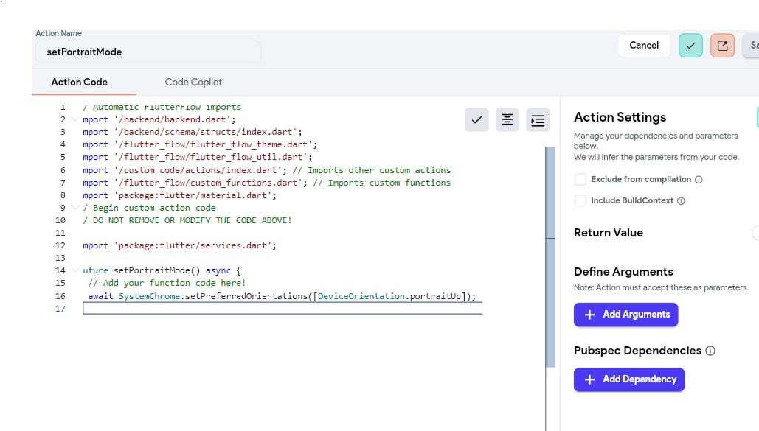Collapse the import block fold arrow at line 2

coord(75,119)
